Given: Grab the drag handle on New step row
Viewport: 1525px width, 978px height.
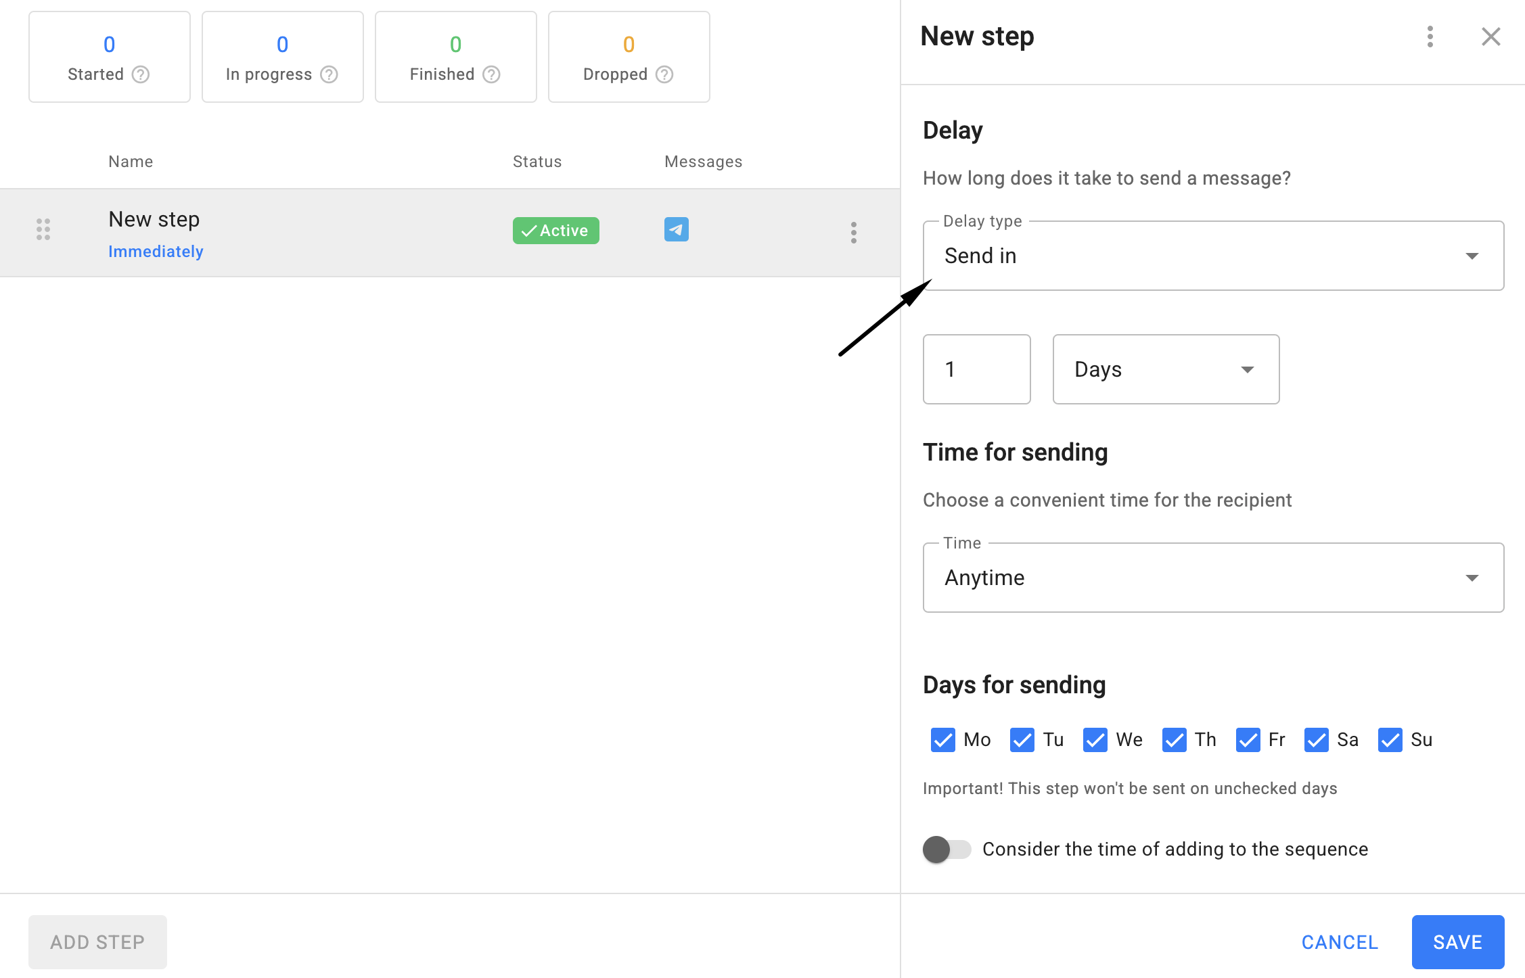Looking at the screenshot, I should pos(43,230).
